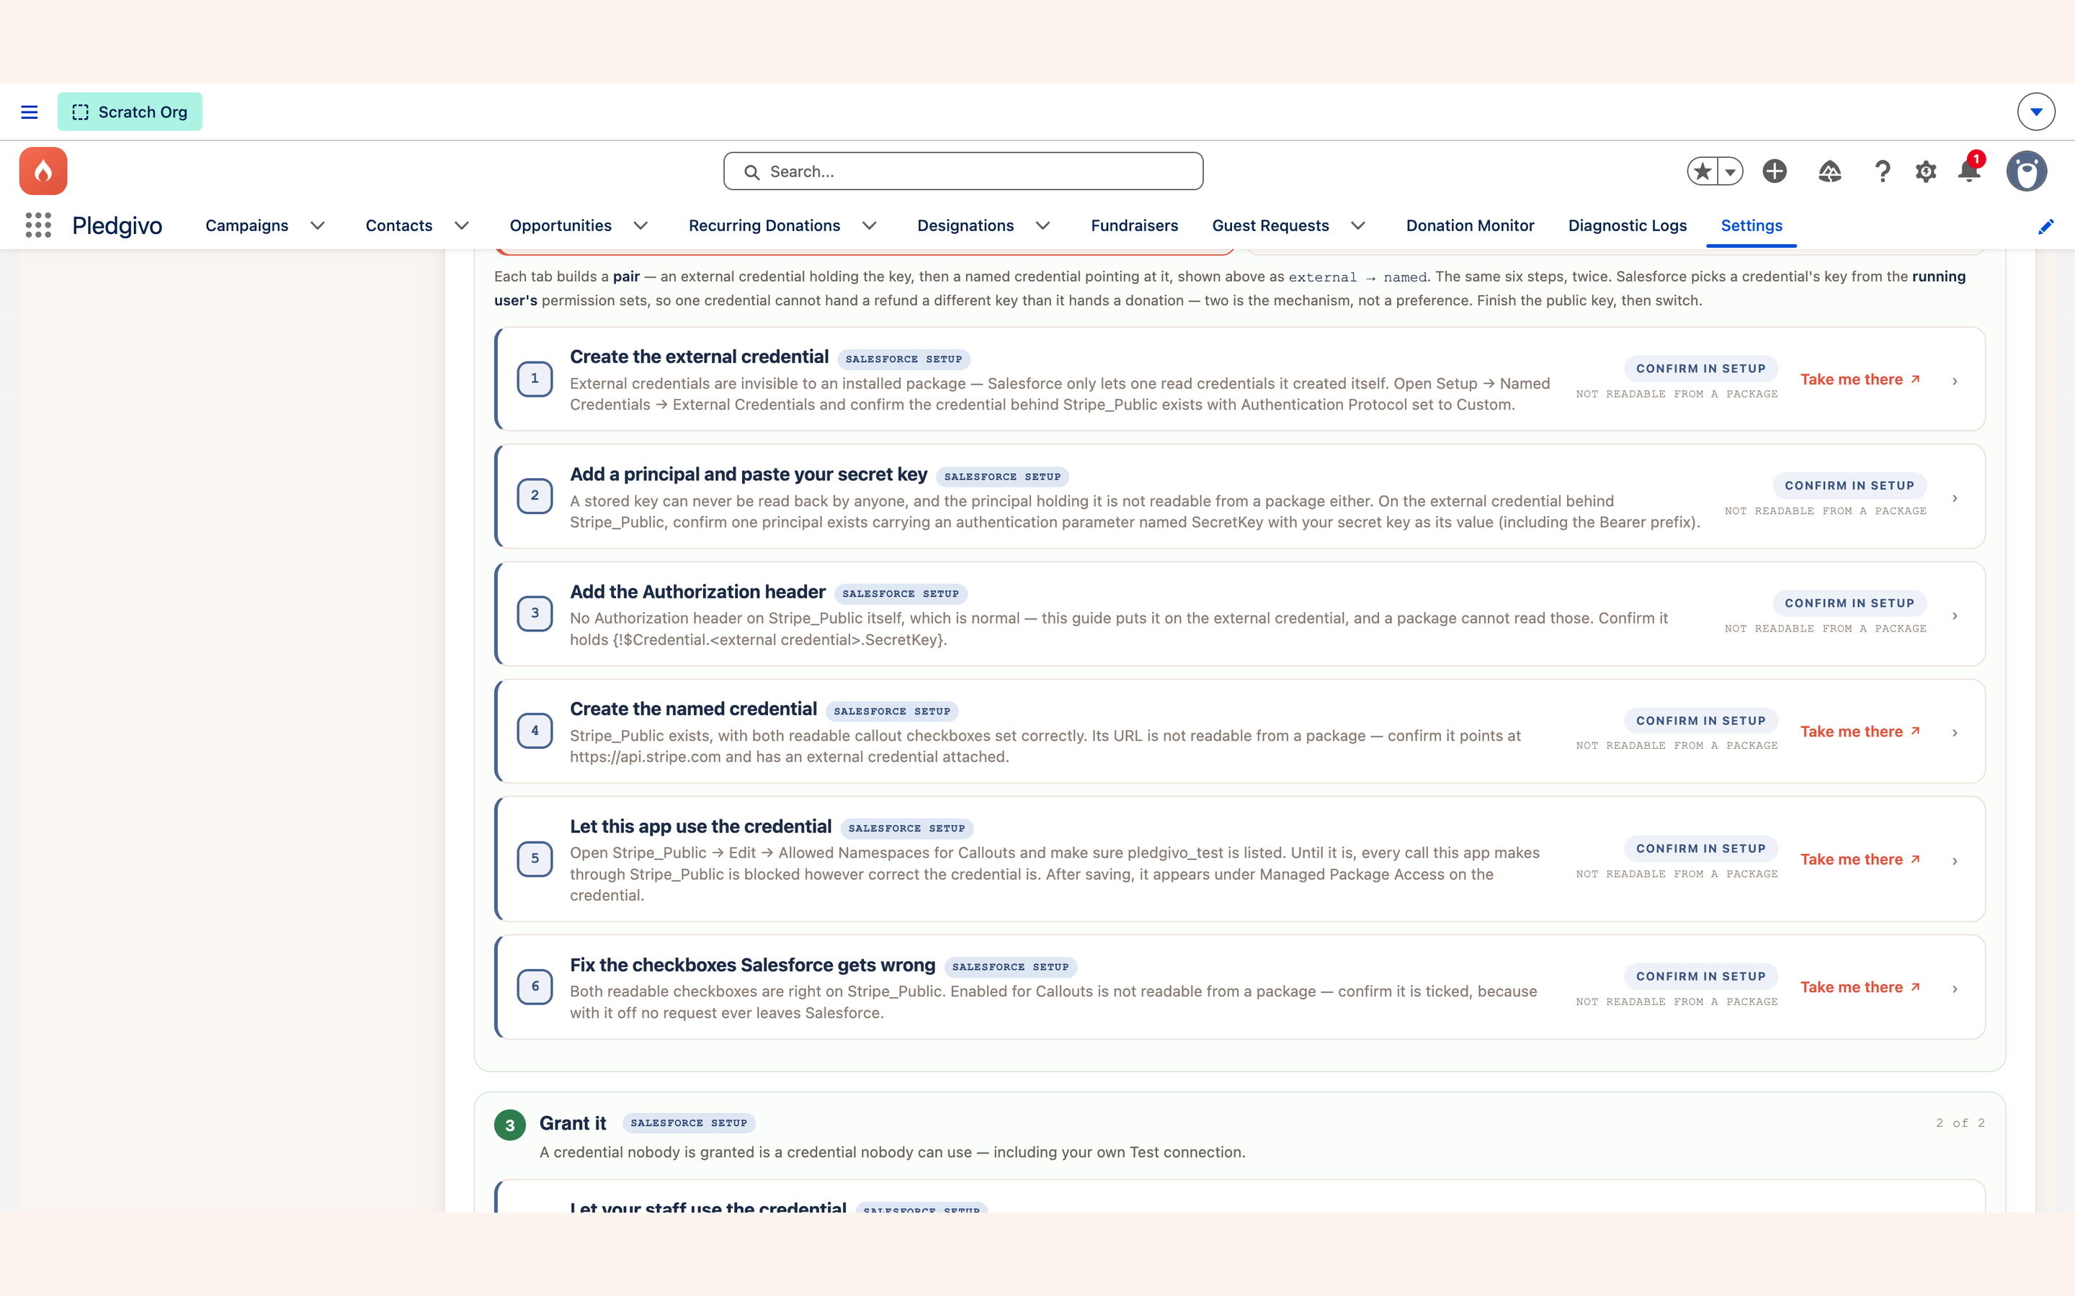Open the App Launcher dots grid
The width and height of the screenshot is (2075, 1296).
[39, 225]
